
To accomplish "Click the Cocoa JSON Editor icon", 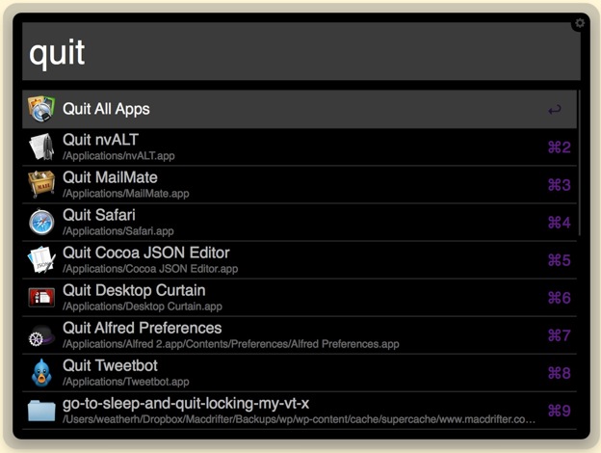I will pos(41,259).
